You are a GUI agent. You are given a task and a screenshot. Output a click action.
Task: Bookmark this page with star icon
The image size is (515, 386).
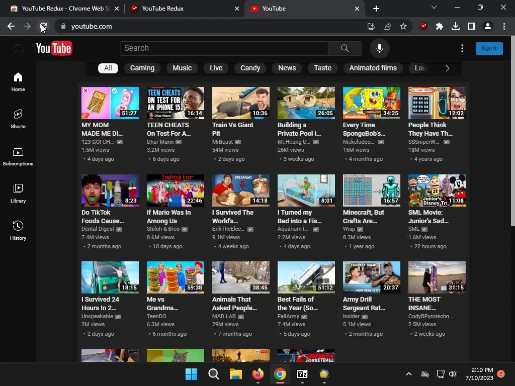click(x=403, y=26)
